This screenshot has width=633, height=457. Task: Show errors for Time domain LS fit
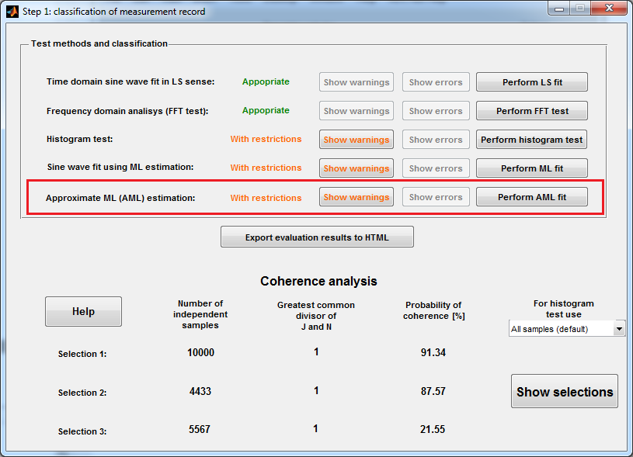436,82
